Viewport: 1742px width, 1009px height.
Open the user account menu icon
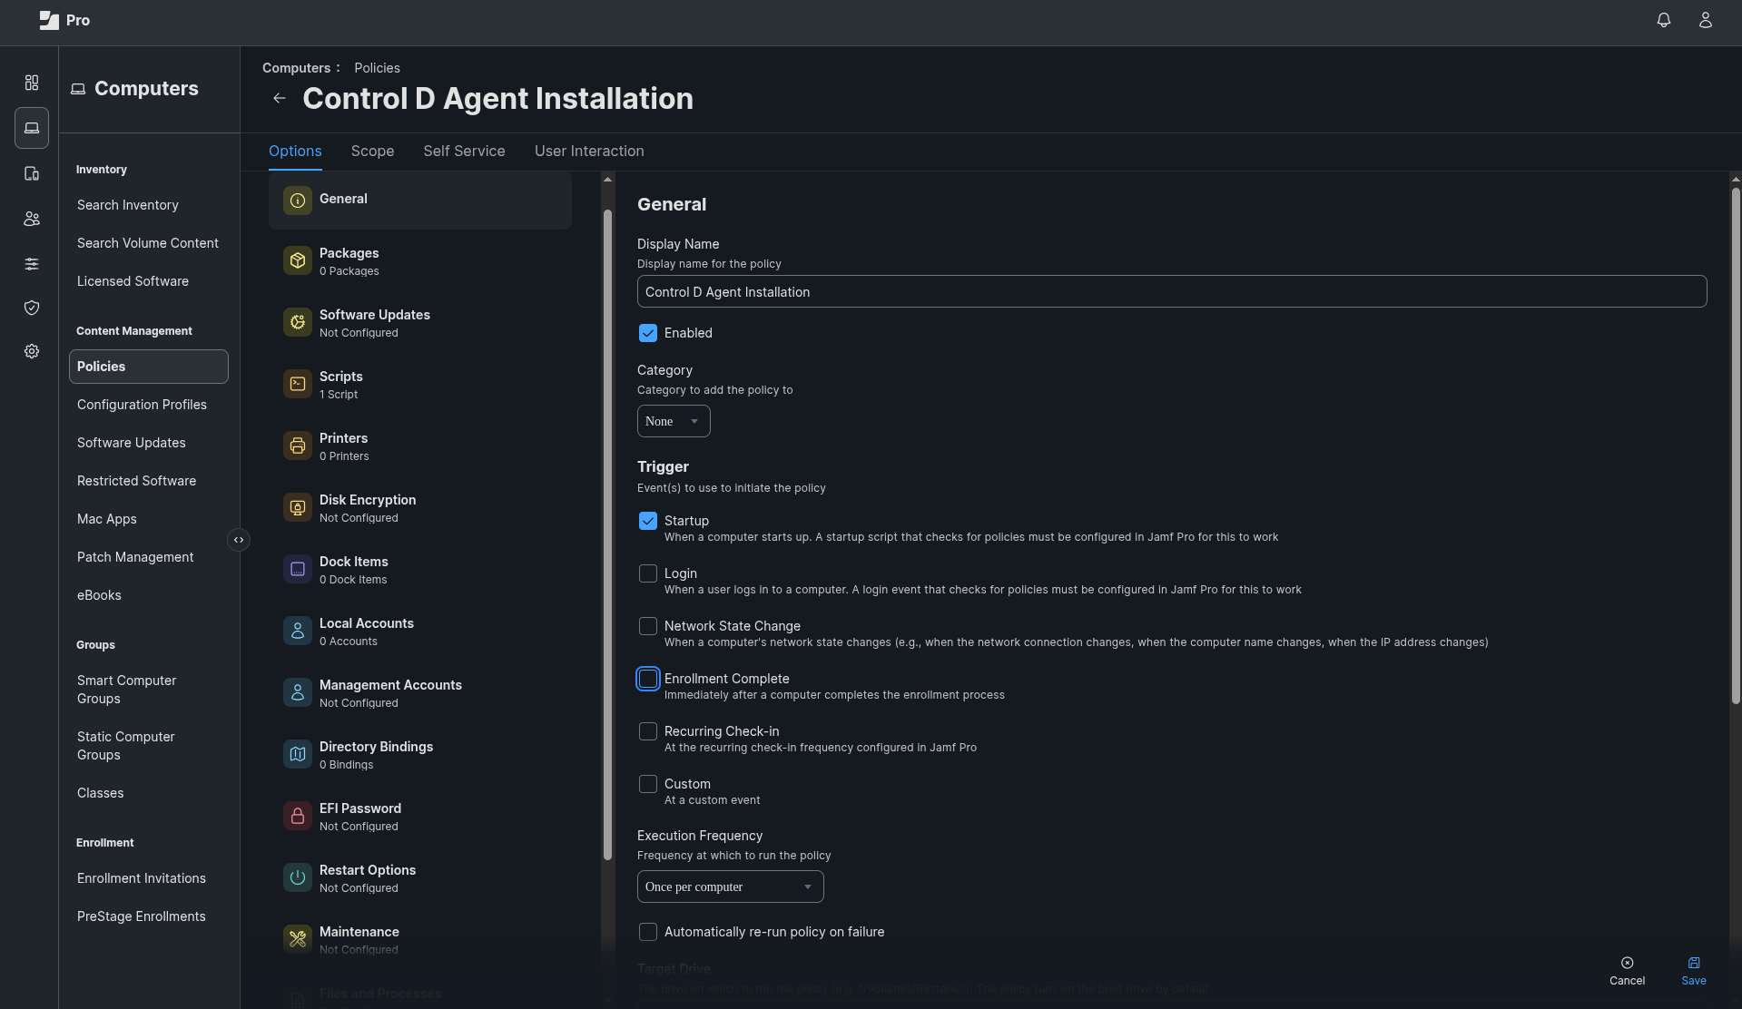click(1706, 20)
